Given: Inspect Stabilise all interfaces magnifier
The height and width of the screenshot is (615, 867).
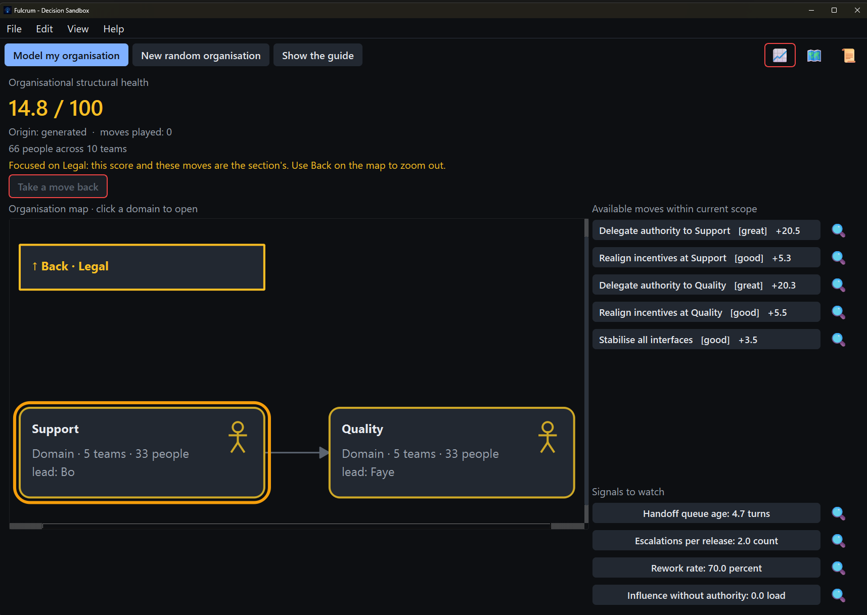Looking at the screenshot, I should [x=838, y=340].
